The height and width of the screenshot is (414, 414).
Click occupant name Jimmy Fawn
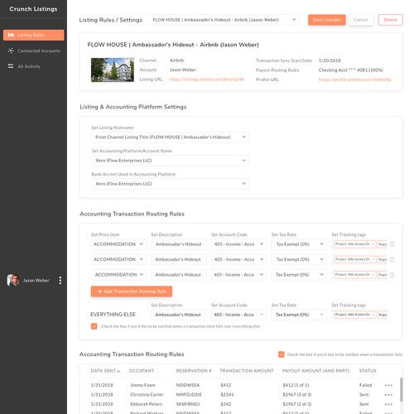(142, 385)
